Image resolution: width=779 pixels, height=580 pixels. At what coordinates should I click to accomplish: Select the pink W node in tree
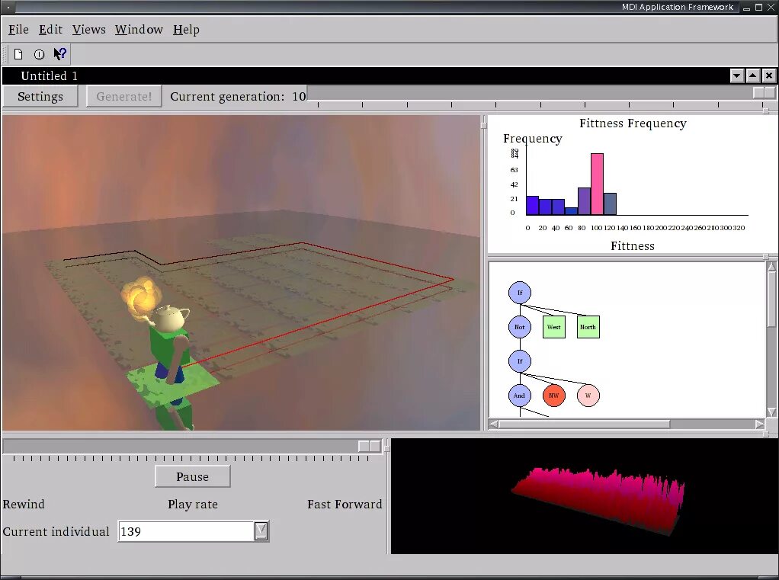pos(588,396)
